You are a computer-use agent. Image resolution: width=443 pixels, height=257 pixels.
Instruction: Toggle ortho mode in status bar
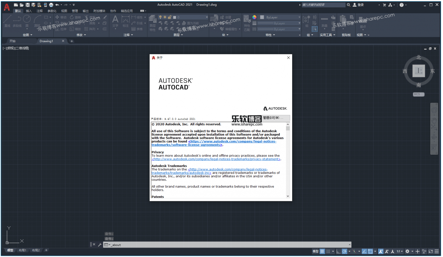coord(338,252)
